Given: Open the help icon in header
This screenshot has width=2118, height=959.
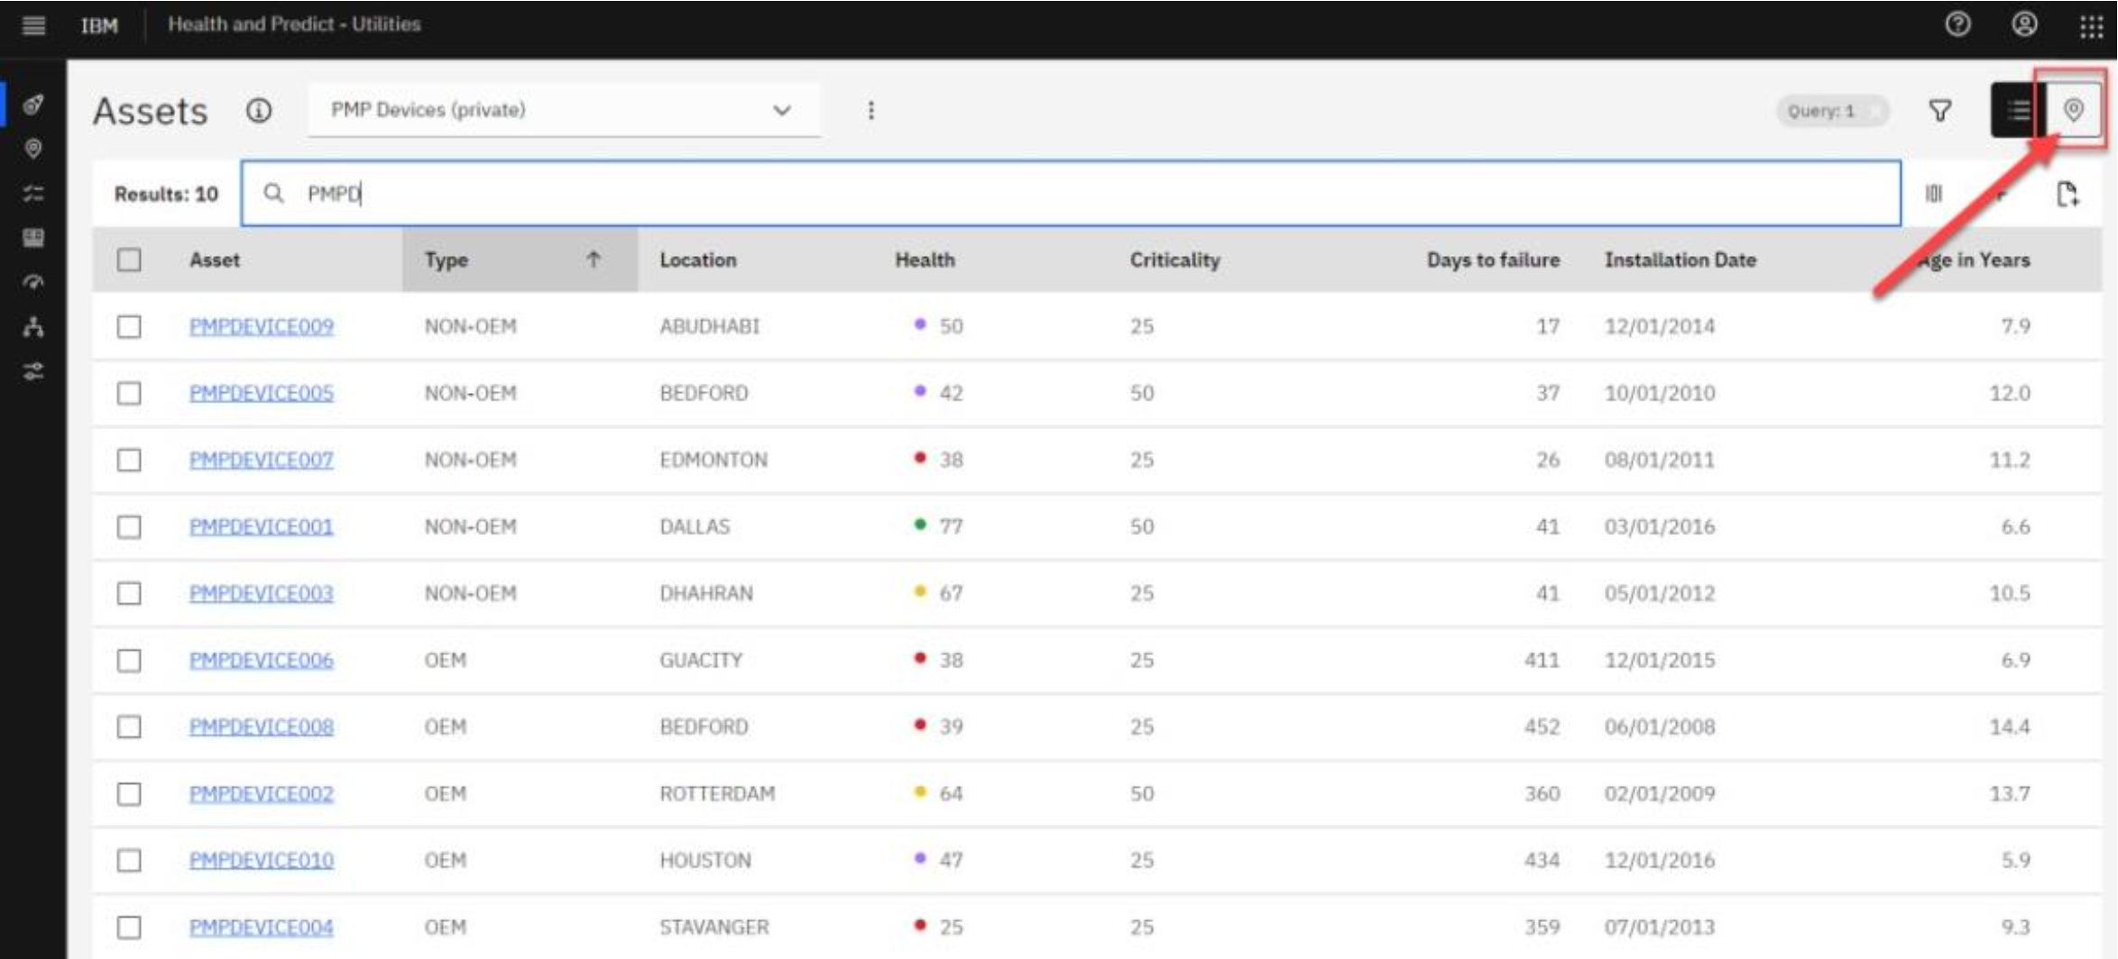Looking at the screenshot, I should point(1957,24).
